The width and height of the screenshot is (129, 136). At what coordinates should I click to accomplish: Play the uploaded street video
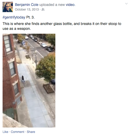pyautogui.click(x=29, y=80)
